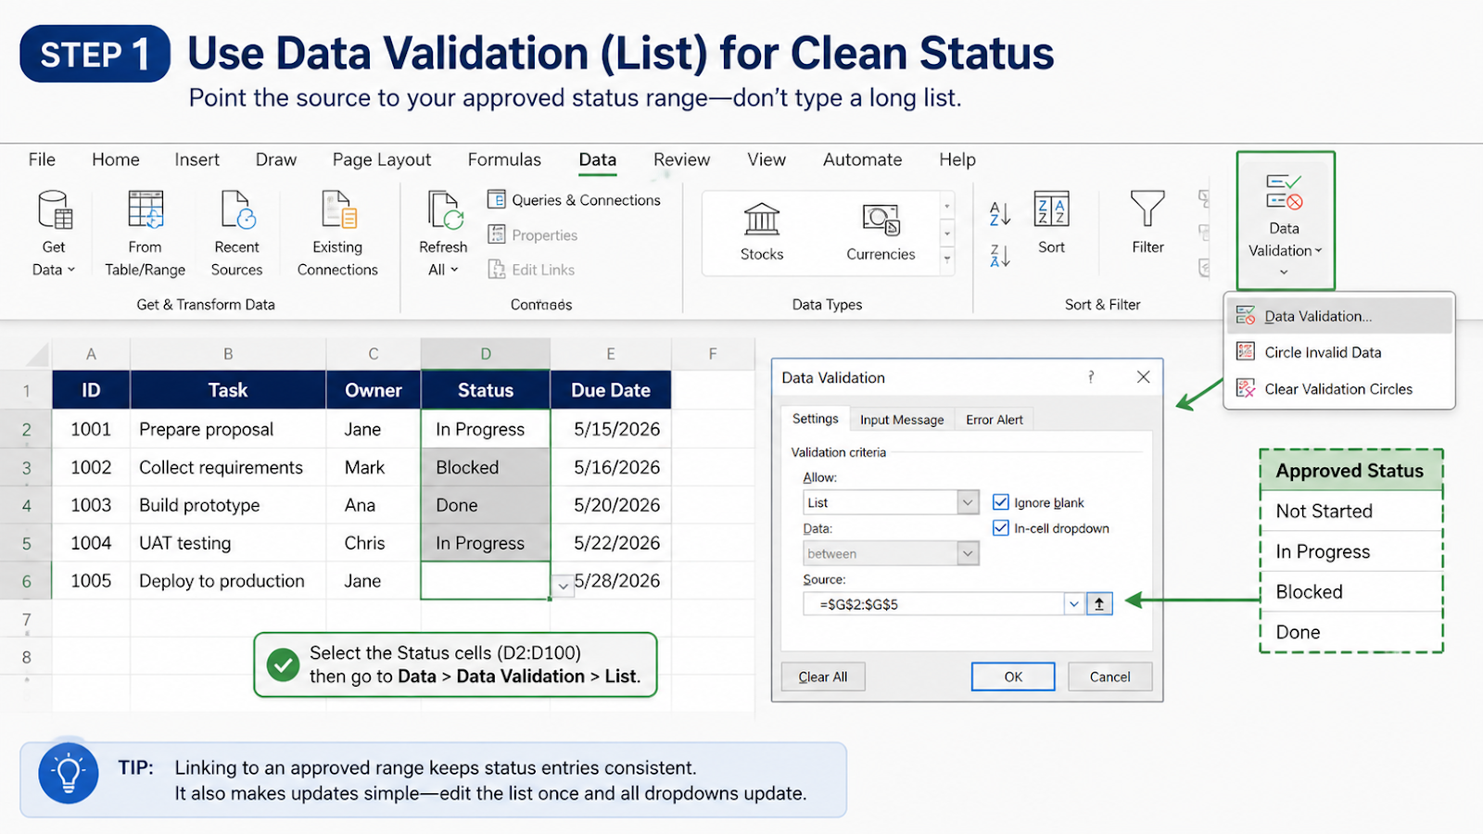Switch to the Home tab

click(116, 159)
